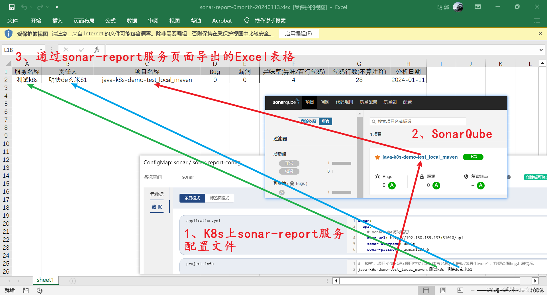Click the SonarQube logo
547x295 pixels.
pos(286,102)
